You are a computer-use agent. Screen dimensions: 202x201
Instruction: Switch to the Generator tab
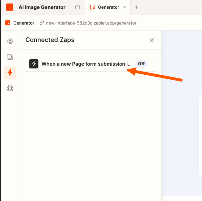108,7
